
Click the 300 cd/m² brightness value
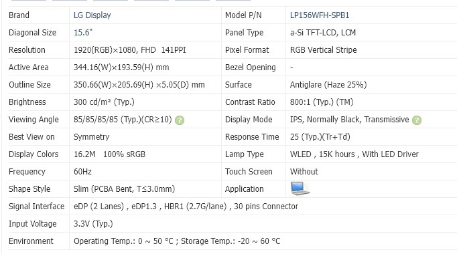click(x=104, y=102)
